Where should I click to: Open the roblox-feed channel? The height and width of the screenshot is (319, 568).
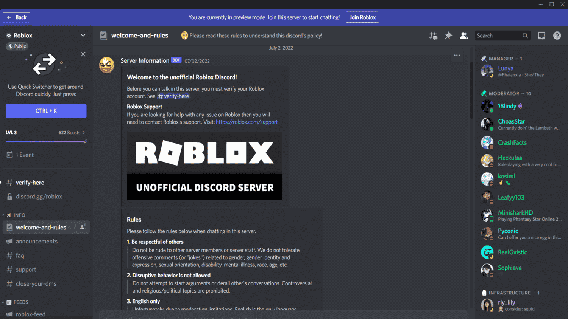click(x=46, y=314)
